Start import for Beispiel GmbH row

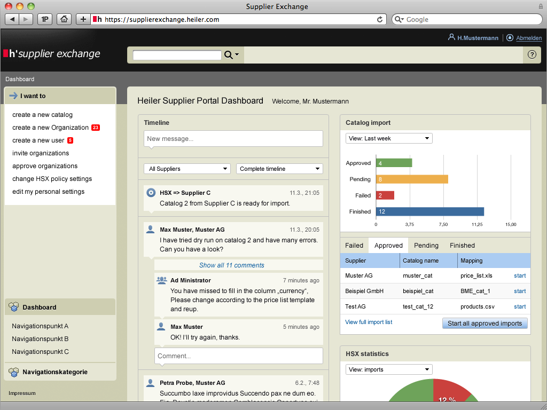pos(520,291)
